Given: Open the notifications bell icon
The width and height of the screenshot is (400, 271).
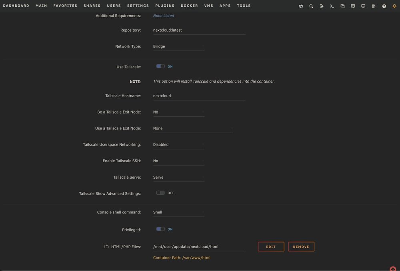Looking at the screenshot, I should pos(394,6).
